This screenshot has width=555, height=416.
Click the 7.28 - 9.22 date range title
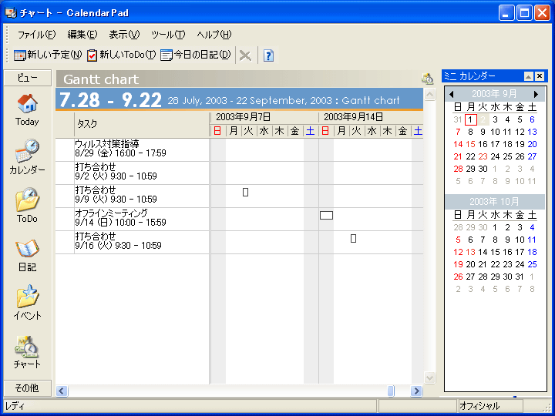pos(110,100)
